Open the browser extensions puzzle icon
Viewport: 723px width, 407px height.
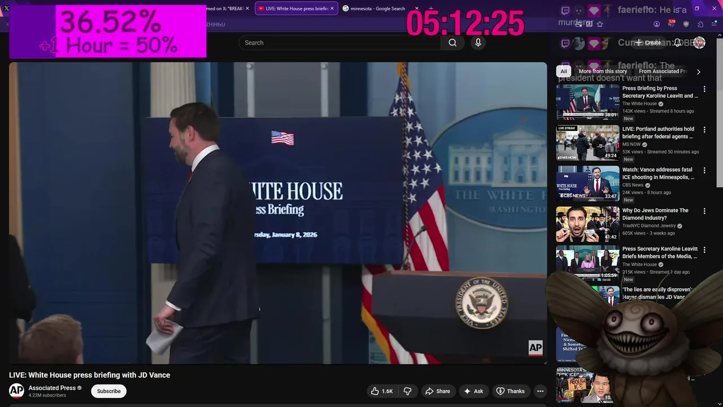coord(700,24)
